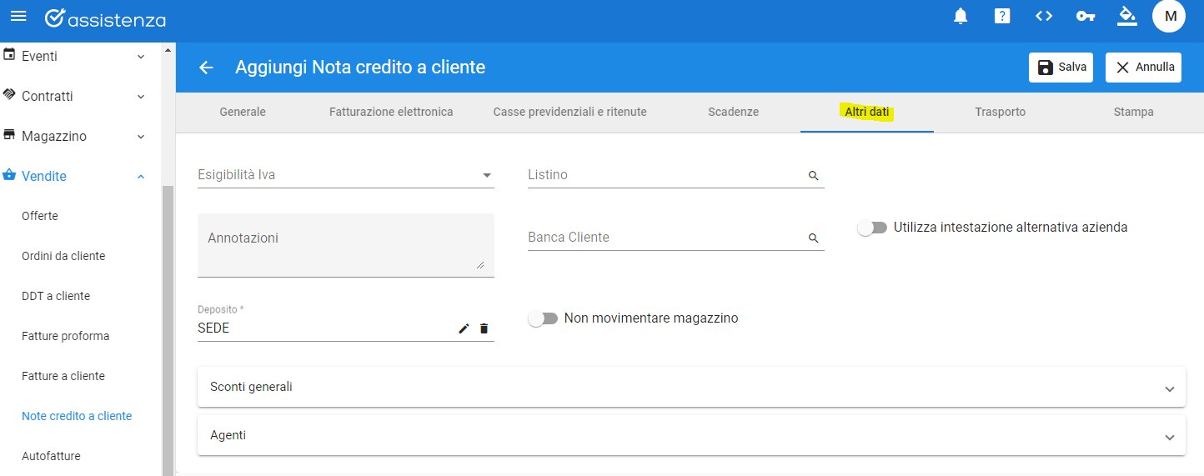Toggle Utilizza intestazione alternativa azienda
This screenshot has width=1204, height=476.
[872, 228]
